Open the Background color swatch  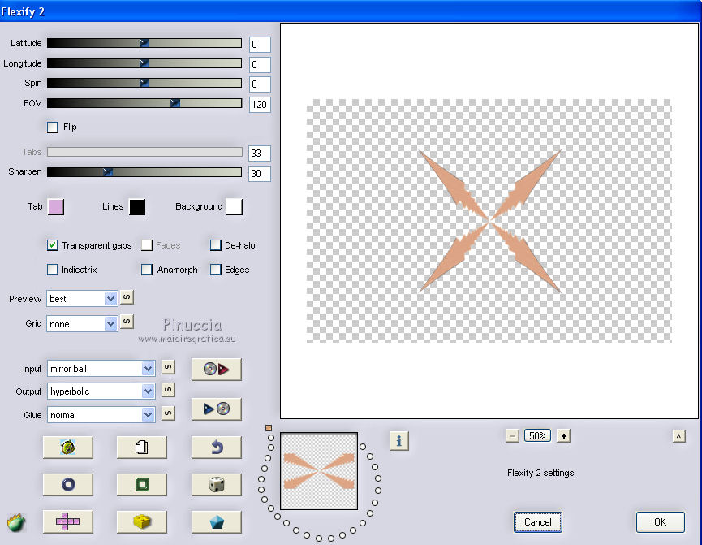click(235, 206)
